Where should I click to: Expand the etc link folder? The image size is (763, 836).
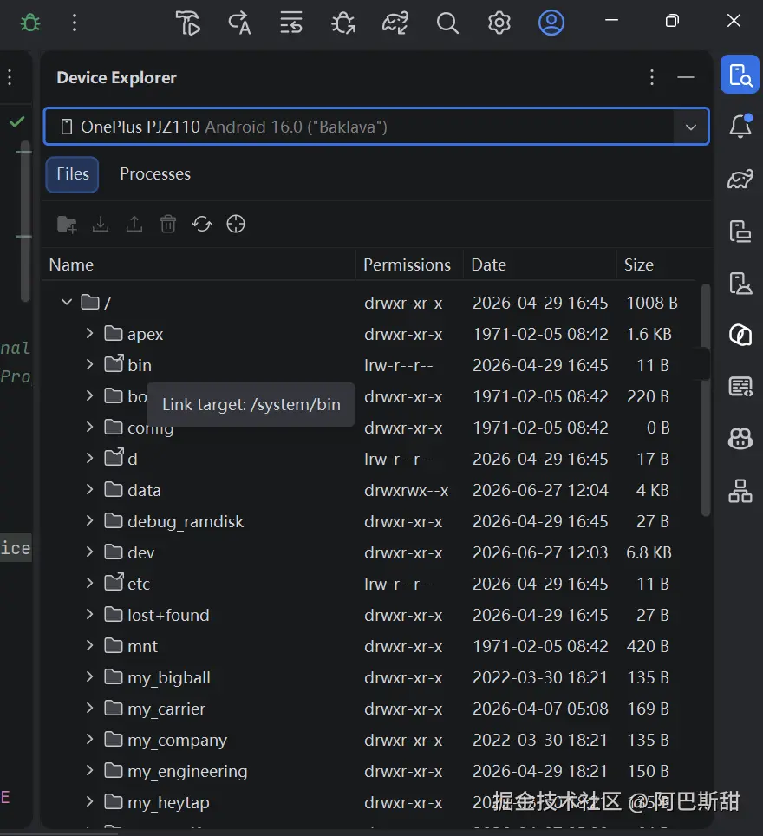(x=89, y=584)
